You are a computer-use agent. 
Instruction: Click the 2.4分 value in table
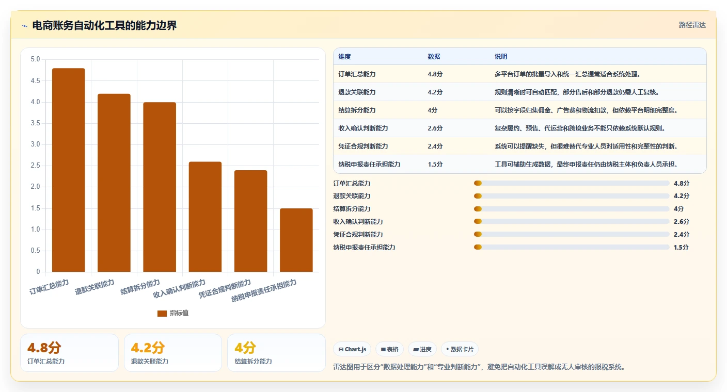435,146
